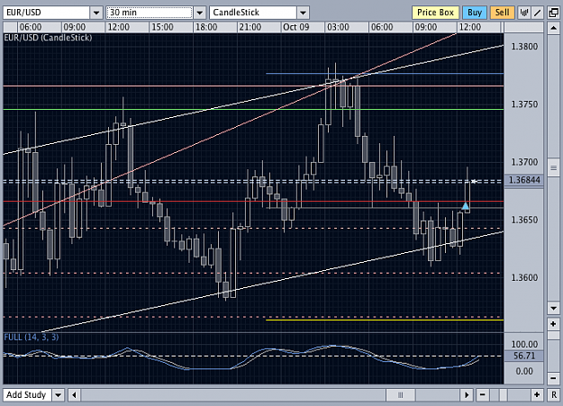Select the trendline drawing tool icon
The image size is (563, 406).
[538, 13]
